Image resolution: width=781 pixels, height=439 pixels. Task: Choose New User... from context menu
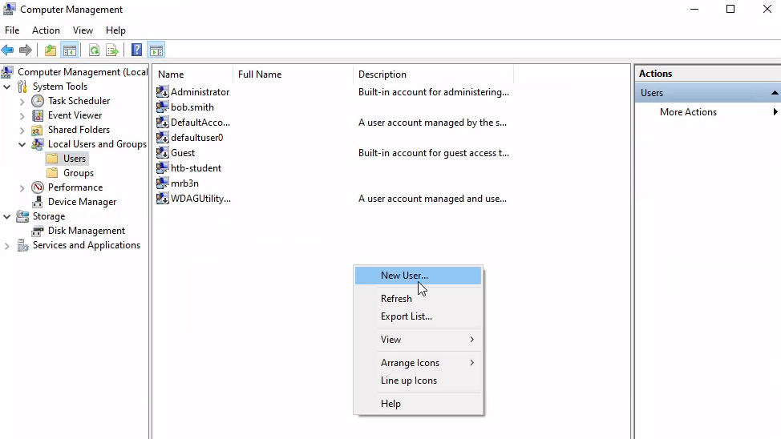point(404,276)
